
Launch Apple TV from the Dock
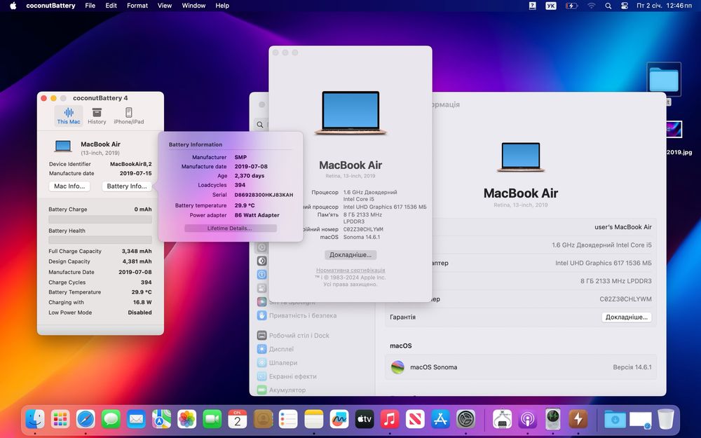pos(365,419)
